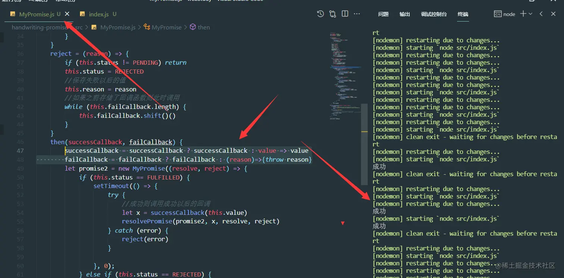Click the then method breadcrumb

coord(204,27)
